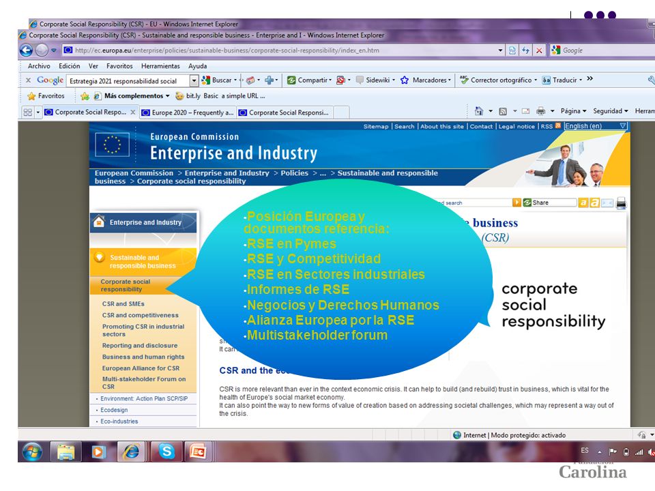This screenshot has width=655, height=491.
Task: Open the Google toolbar search box dropdown
Action: pos(194,80)
